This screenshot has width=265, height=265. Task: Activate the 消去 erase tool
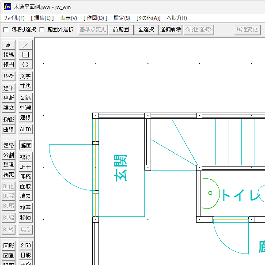(x=26, y=196)
